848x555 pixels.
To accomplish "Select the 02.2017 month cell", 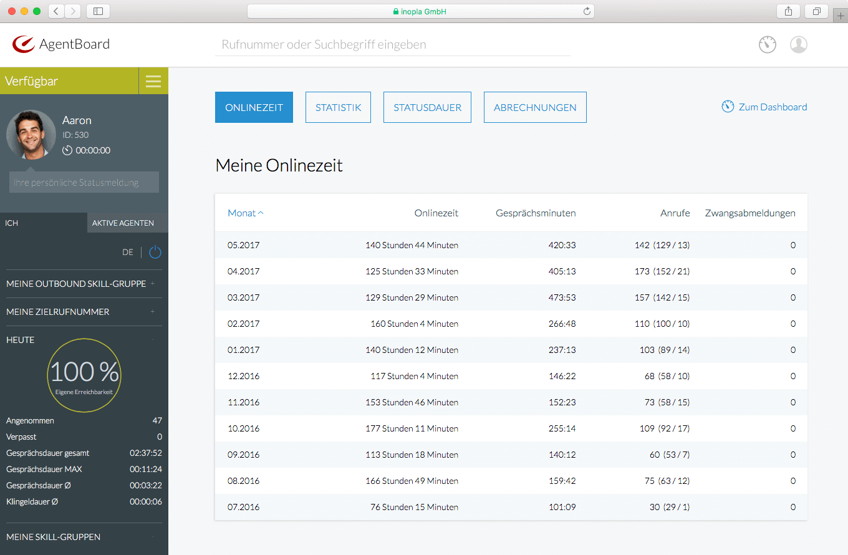I will coord(244,324).
